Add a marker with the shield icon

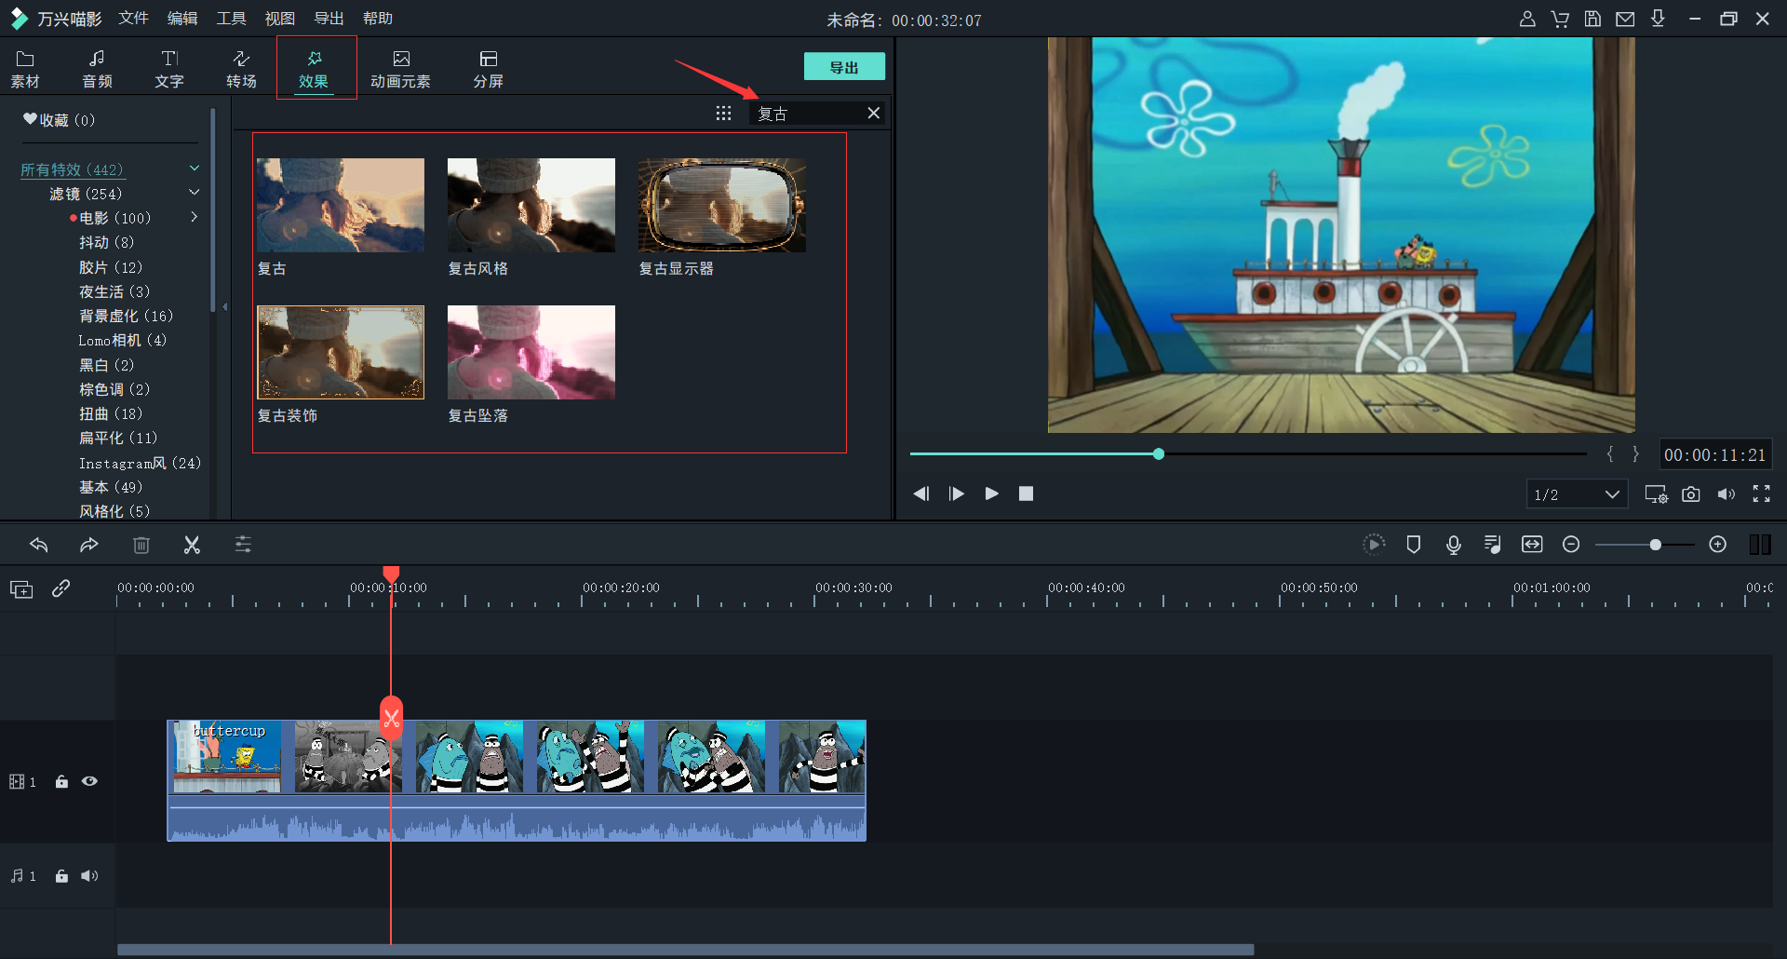tap(1413, 545)
